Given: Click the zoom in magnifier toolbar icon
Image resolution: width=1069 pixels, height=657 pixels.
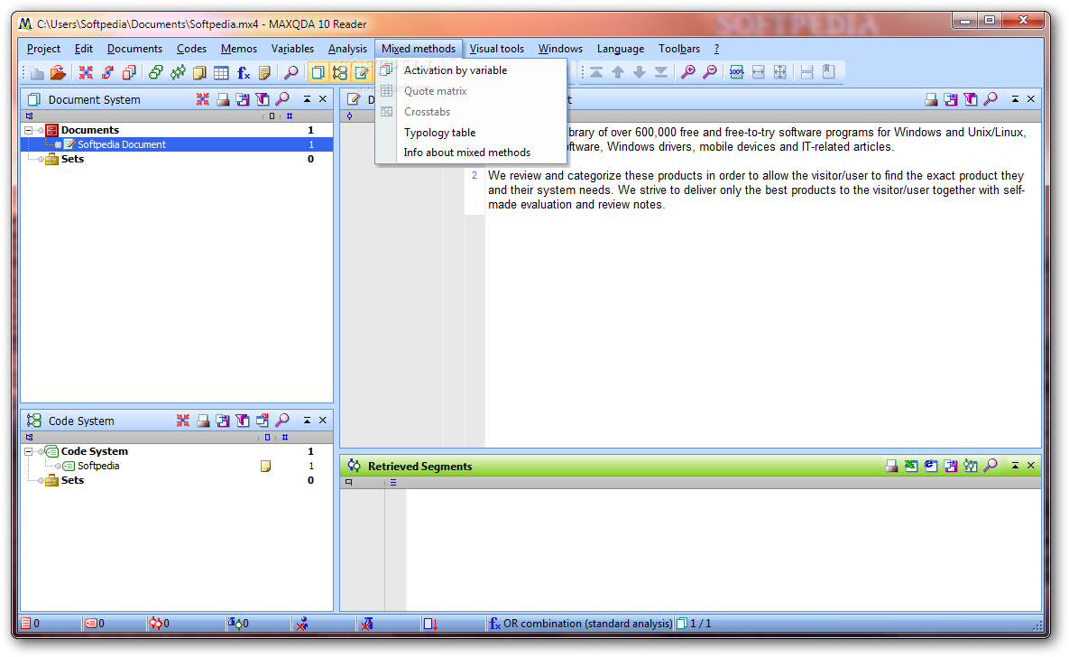Looking at the screenshot, I should [x=688, y=72].
